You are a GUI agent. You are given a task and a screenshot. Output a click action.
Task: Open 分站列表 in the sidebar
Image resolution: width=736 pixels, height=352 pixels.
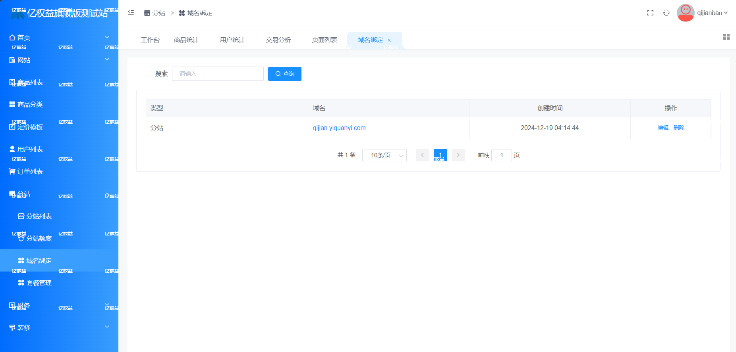coord(39,216)
